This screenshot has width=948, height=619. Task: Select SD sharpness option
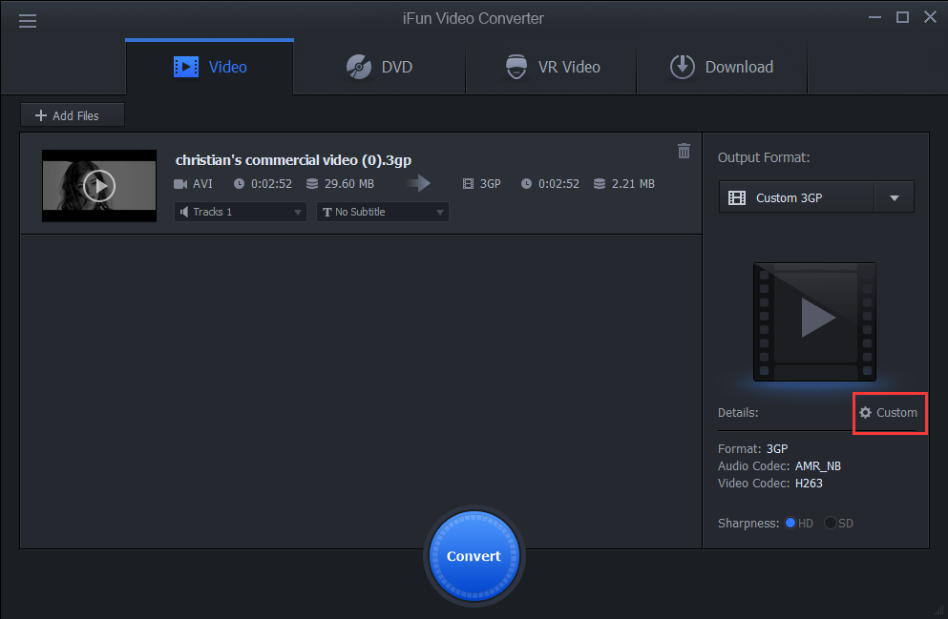[x=831, y=523]
